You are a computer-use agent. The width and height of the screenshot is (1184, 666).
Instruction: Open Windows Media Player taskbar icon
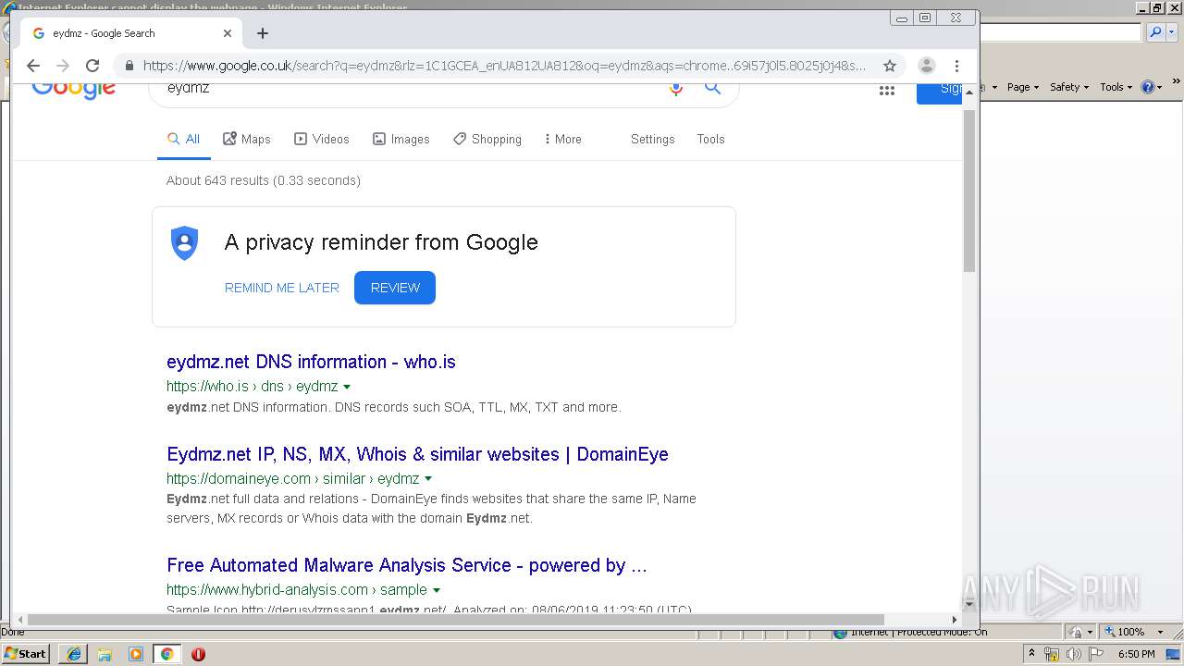tap(136, 654)
